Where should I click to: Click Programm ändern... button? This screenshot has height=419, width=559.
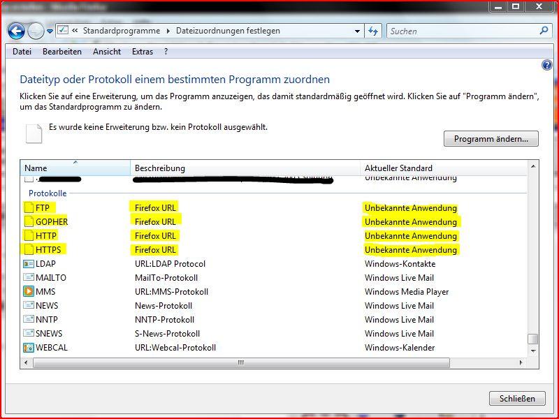click(x=491, y=138)
